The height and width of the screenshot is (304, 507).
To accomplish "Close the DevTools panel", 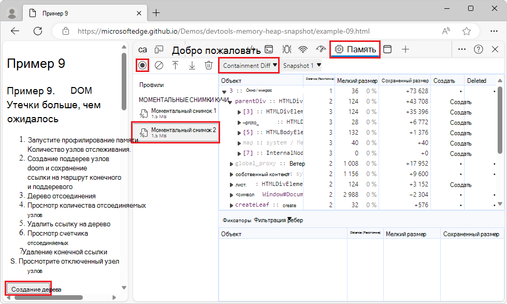I will click(495, 49).
